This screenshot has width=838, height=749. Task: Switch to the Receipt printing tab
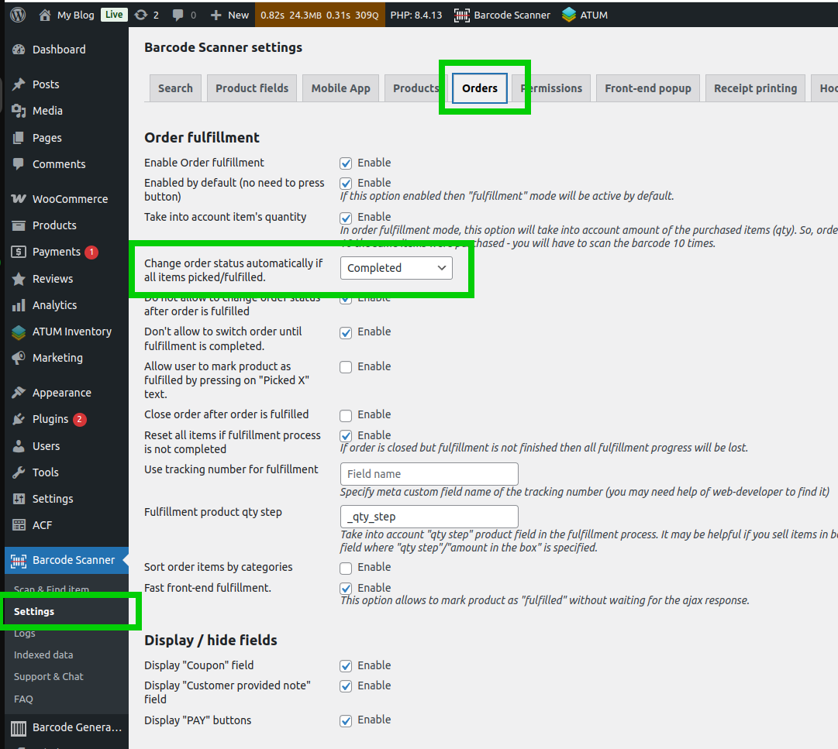(x=755, y=88)
